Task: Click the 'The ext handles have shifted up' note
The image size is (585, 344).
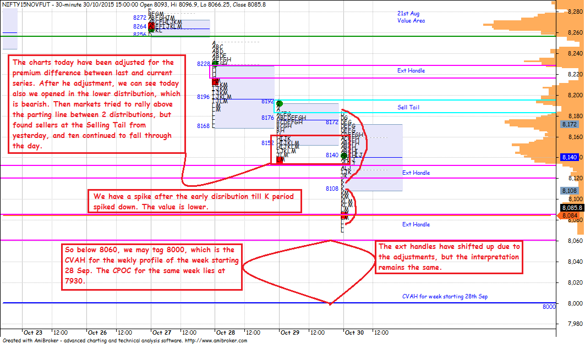Action: tap(449, 257)
